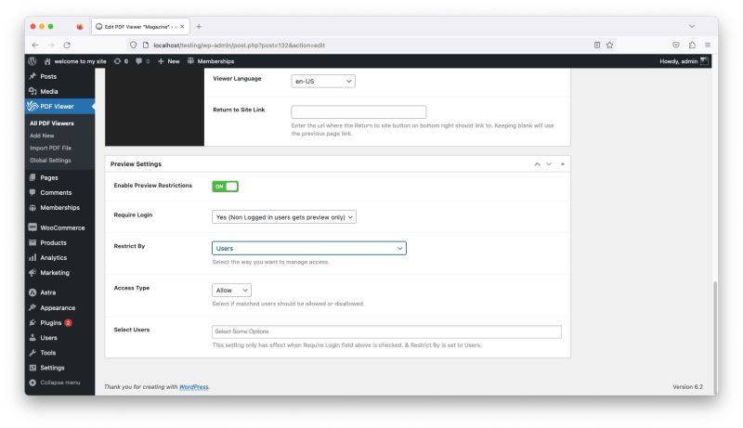The width and height of the screenshot is (743, 428).
Task: Open the Access Type dropdown
Action: [x=231, y=290]
